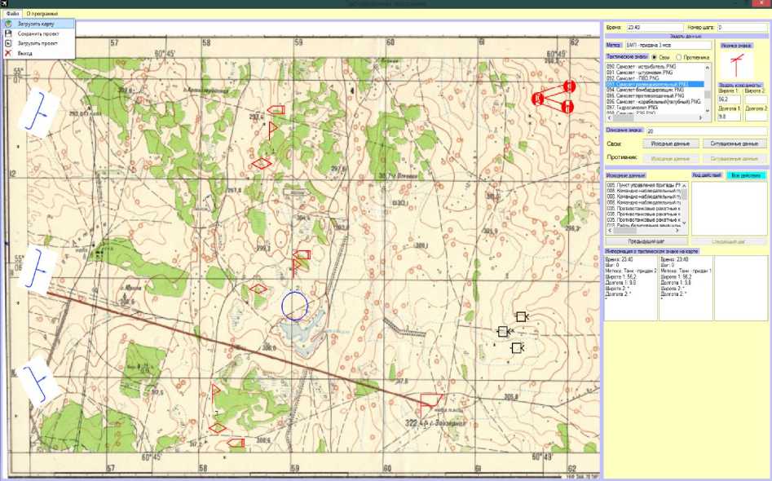The image size is (772, 481).
Task: Click the Метка input field
Action: 668,45
